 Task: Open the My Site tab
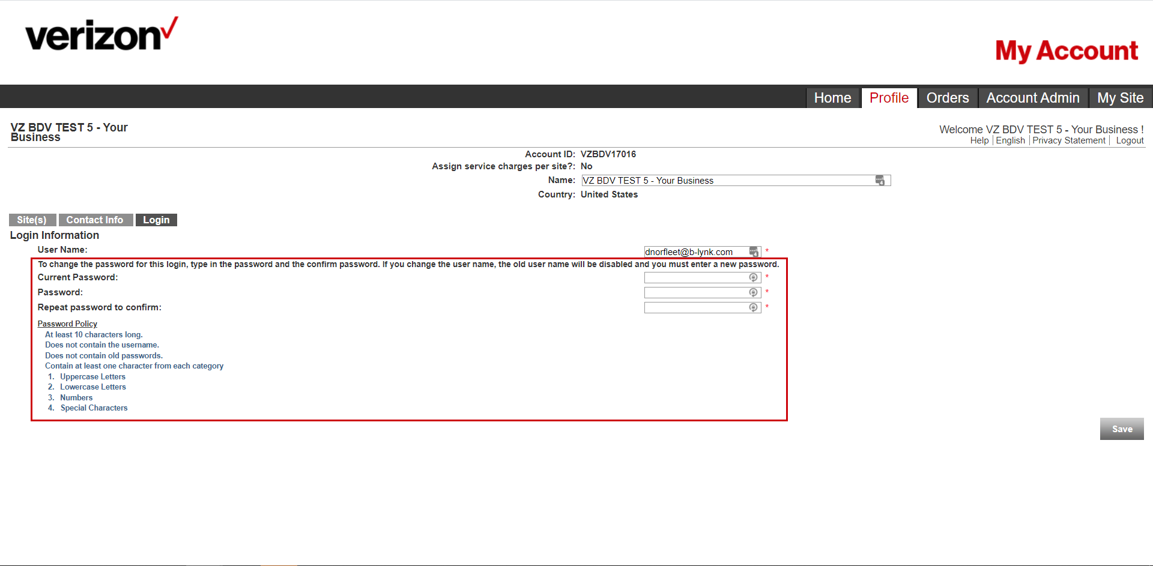tap(1120, 98)
